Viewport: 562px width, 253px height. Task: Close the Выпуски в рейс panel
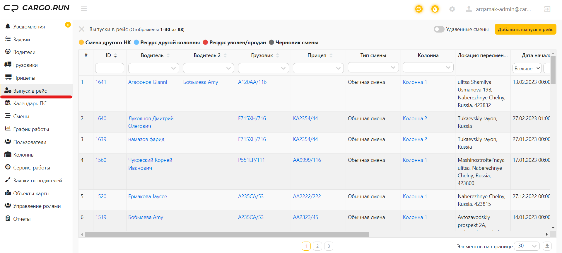[82, 29]
